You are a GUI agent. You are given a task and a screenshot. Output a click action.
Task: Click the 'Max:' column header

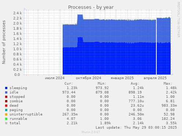[168, 84]
